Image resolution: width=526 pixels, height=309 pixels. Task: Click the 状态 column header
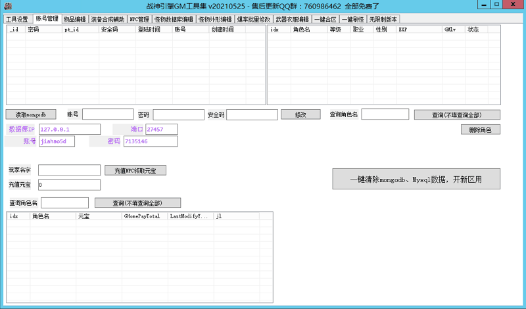[477, 30]
